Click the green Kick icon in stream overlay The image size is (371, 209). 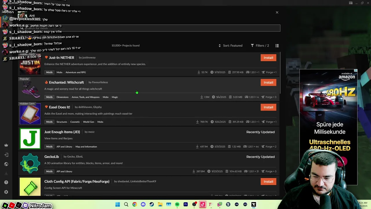pyautogui.click(x=5, y=206)
